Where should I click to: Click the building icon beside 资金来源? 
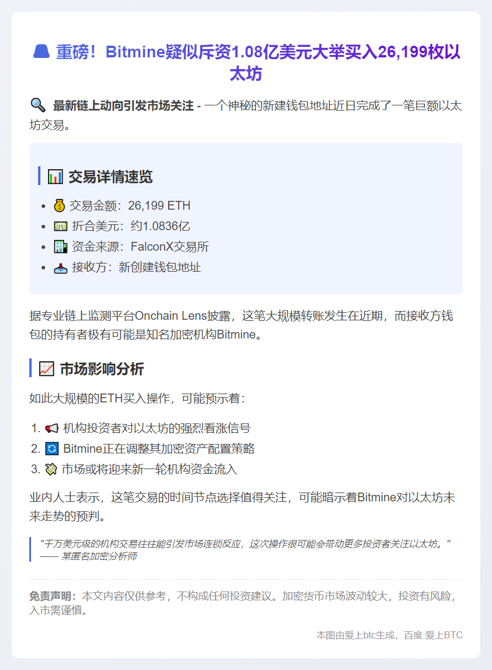click(x=60, y=247)
